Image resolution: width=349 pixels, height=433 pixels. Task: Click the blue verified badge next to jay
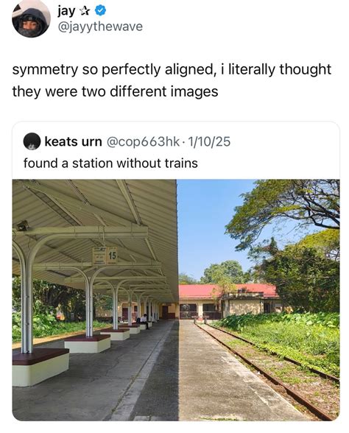point(100,11)
